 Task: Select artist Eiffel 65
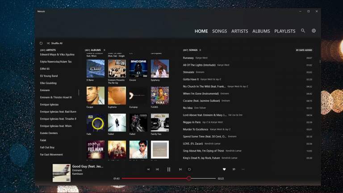pyautogui.click(x=45, y=69)
